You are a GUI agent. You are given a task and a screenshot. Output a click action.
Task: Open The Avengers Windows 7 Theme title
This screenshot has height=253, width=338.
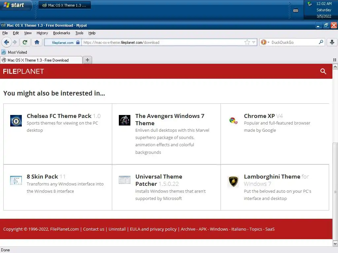(x=170, y=119)
